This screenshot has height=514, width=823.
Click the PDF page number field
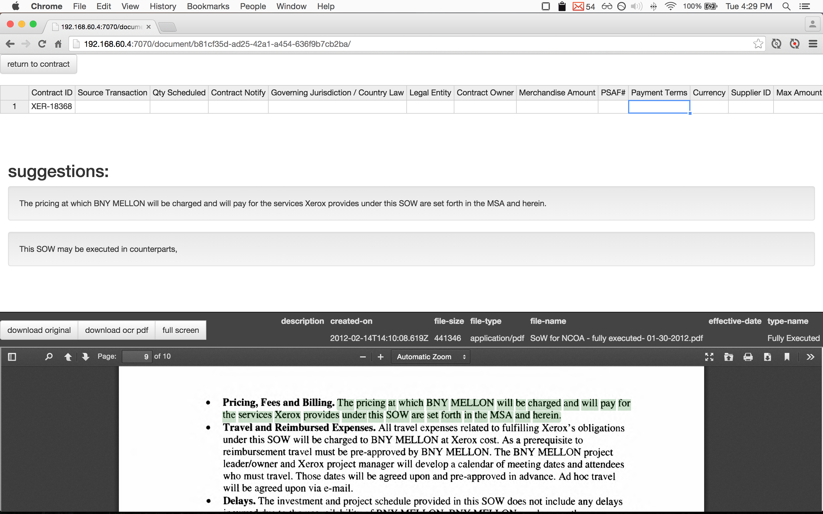click(137, 357)
